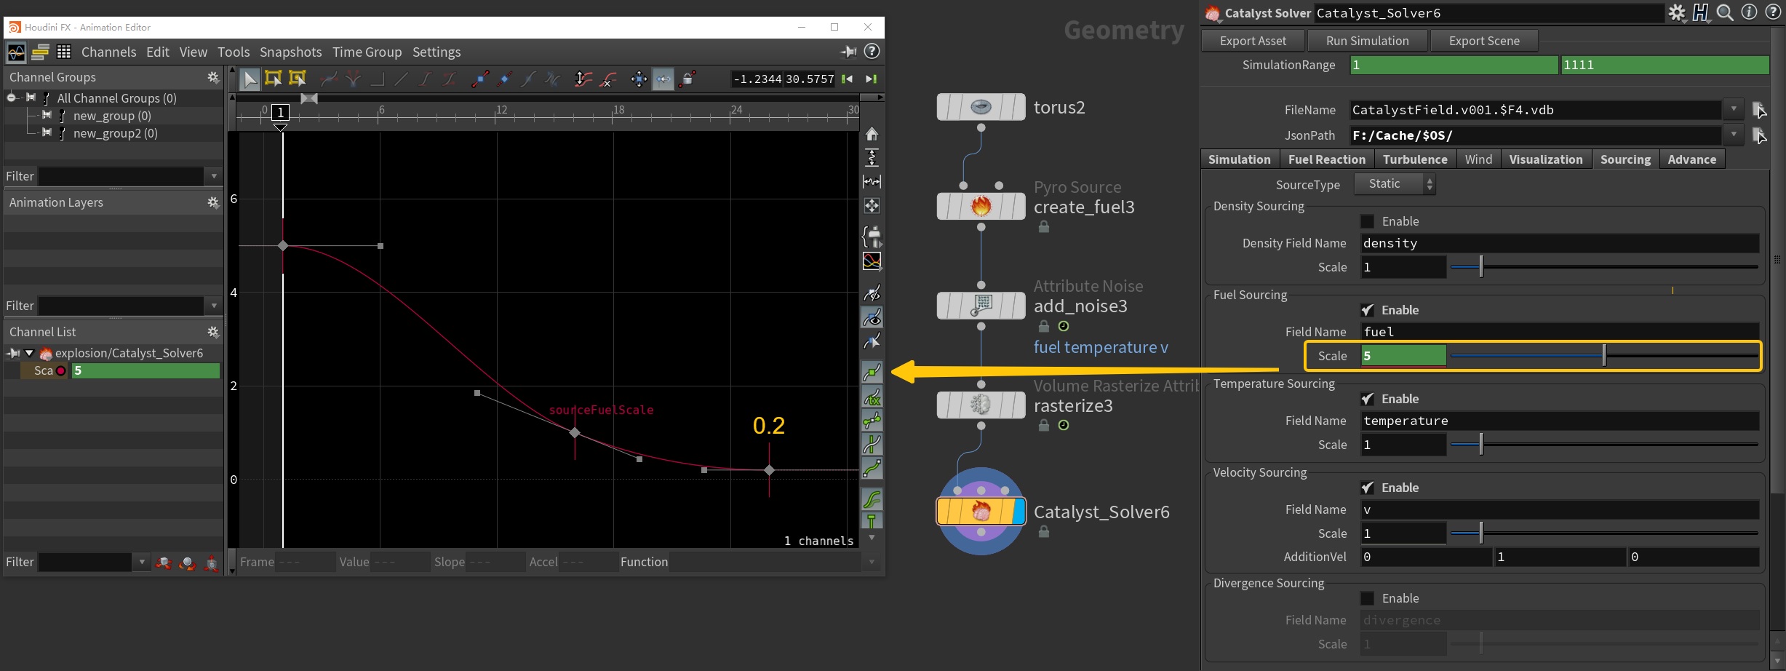The image size is (1786, 671).
Task: Open the graph view curve icon
Action: coord(16,52)
